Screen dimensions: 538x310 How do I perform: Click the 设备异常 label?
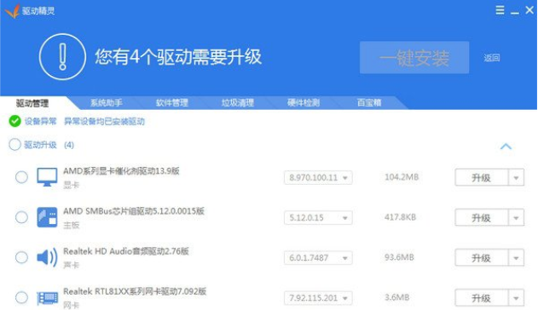[x=40, y=121]
